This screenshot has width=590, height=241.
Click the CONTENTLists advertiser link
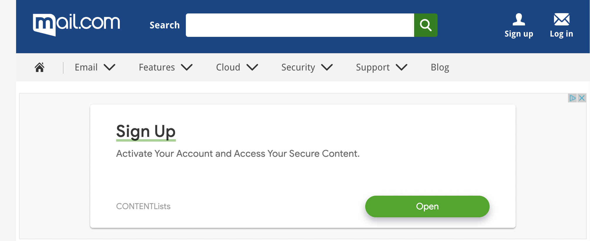pyautogui.click(x=143, y=206)
